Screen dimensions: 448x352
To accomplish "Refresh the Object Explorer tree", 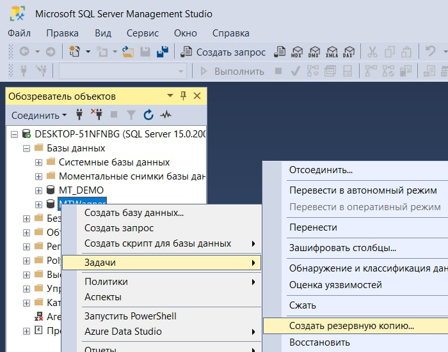I will (148, 115).
